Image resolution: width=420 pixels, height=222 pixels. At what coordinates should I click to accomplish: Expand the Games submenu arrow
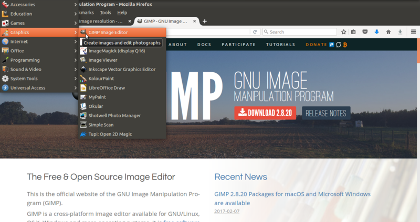76,23
